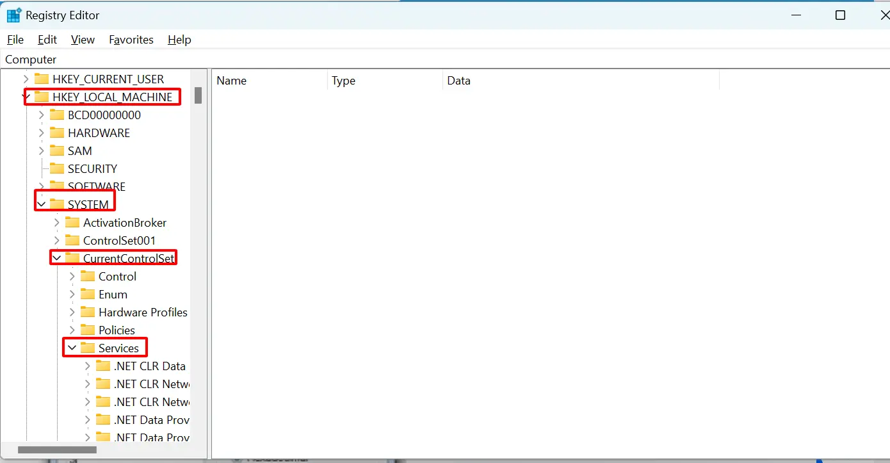
Task: Expand the ActivationBroker key
Action: 57,222
